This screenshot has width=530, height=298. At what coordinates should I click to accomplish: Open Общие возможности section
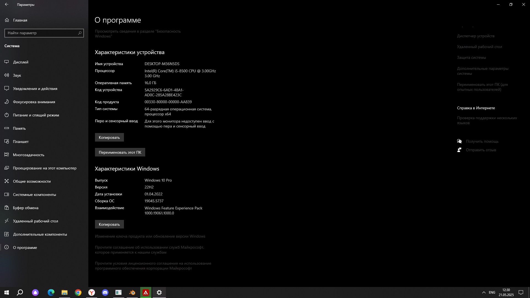(44, 181)
